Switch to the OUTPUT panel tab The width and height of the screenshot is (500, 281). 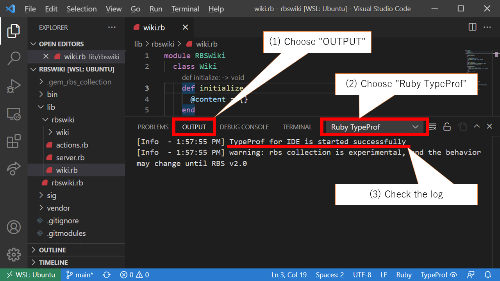194,127
